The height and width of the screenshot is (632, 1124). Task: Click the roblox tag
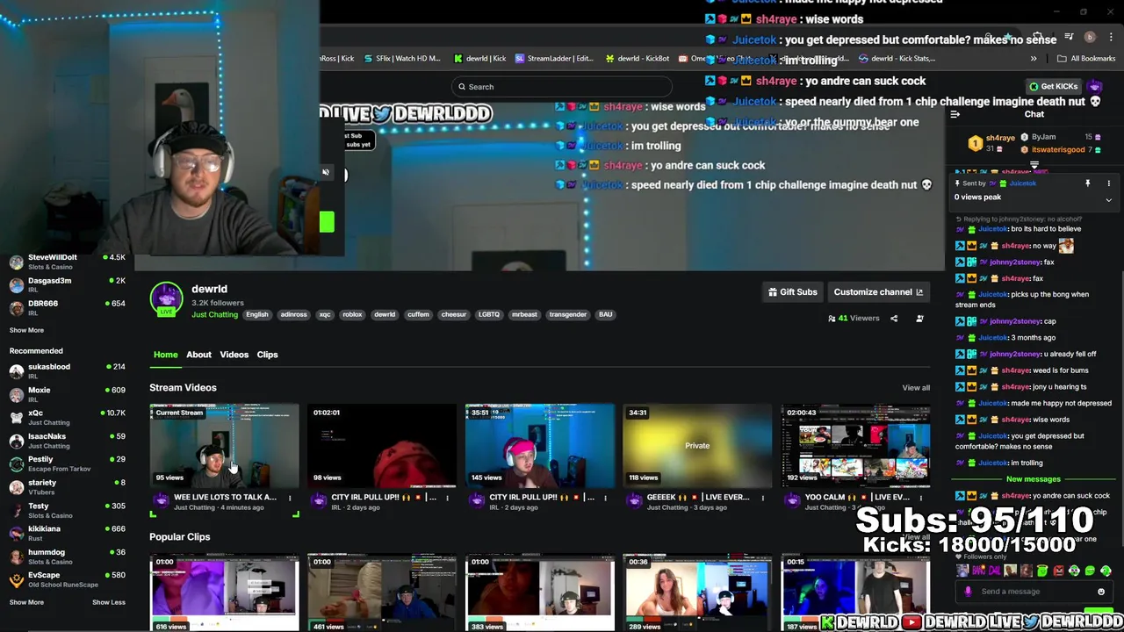tap(352, 315)
